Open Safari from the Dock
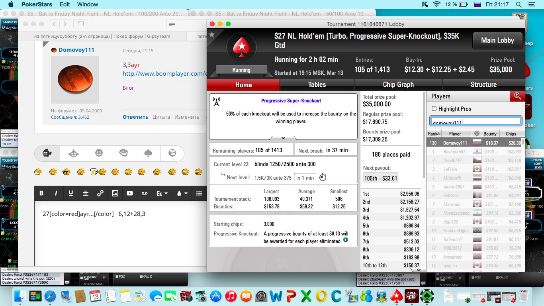The image size is (544, 306). pyautogui.click(x=50, y=296)
